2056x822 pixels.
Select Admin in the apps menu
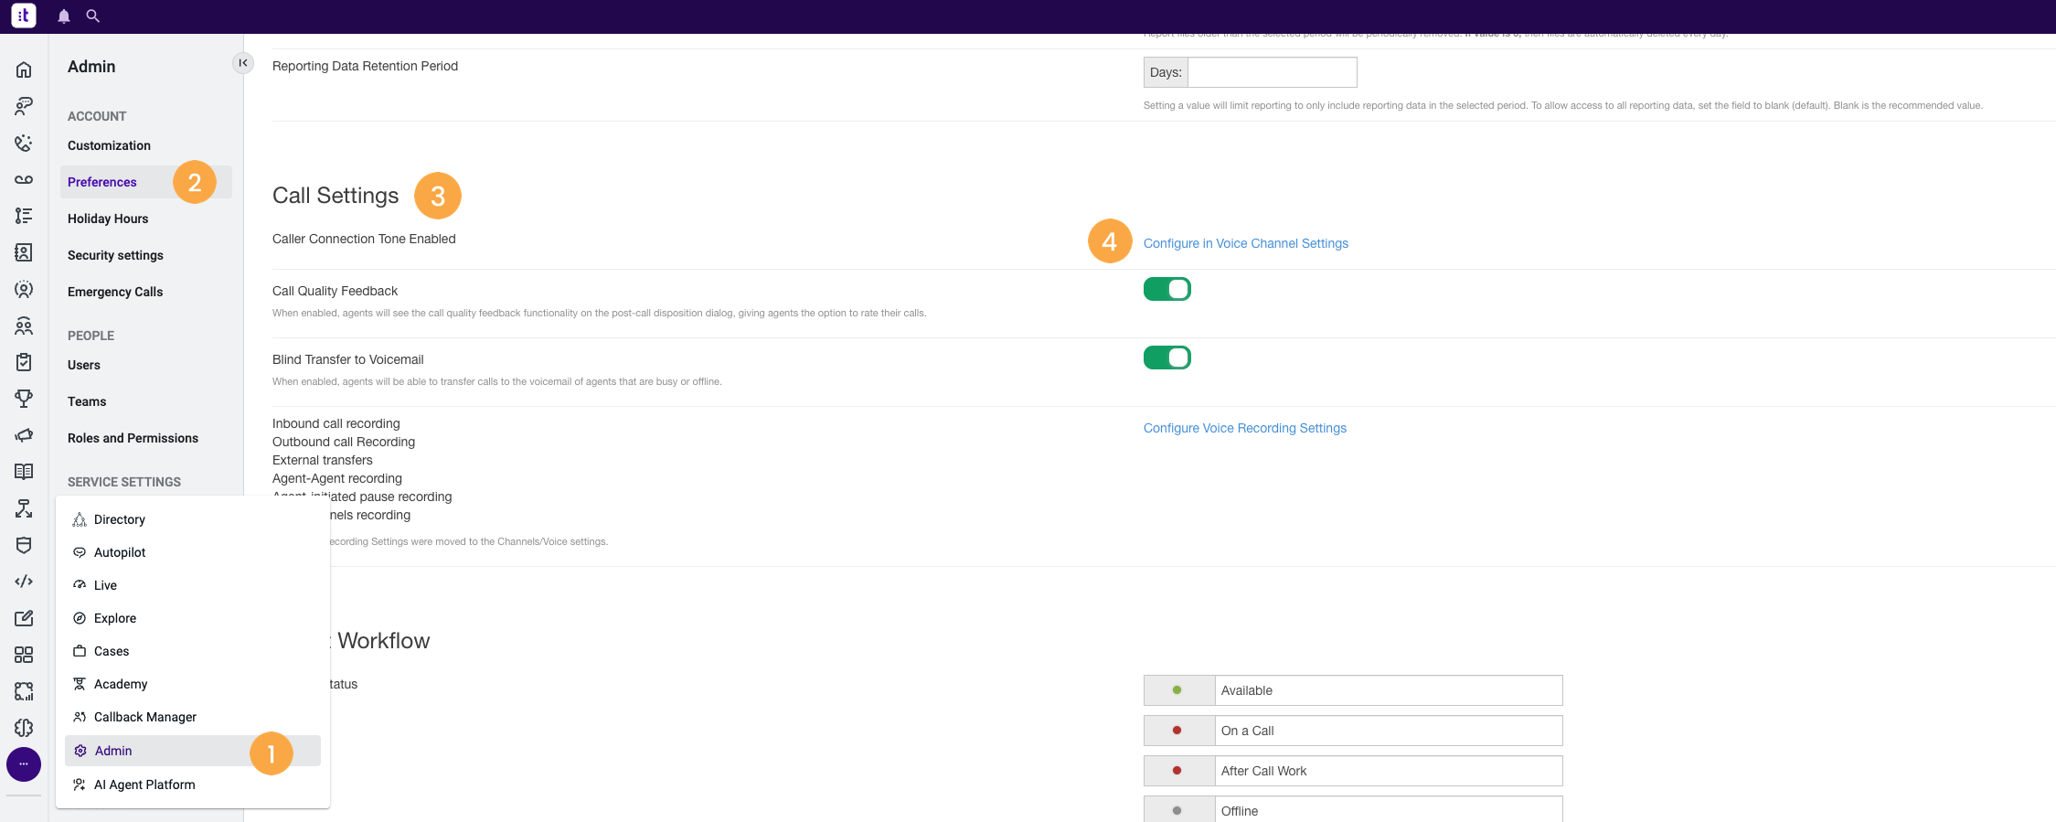click(x=193, y=751)
